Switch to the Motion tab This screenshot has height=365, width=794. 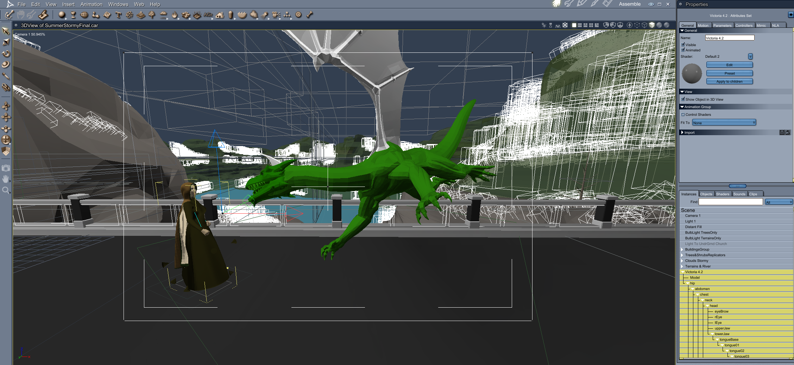click(x=703, y=25)
